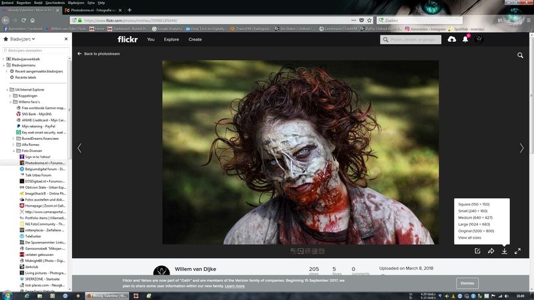Bookmark this page with the star icon
534x300 pixels.
point(369,21)
